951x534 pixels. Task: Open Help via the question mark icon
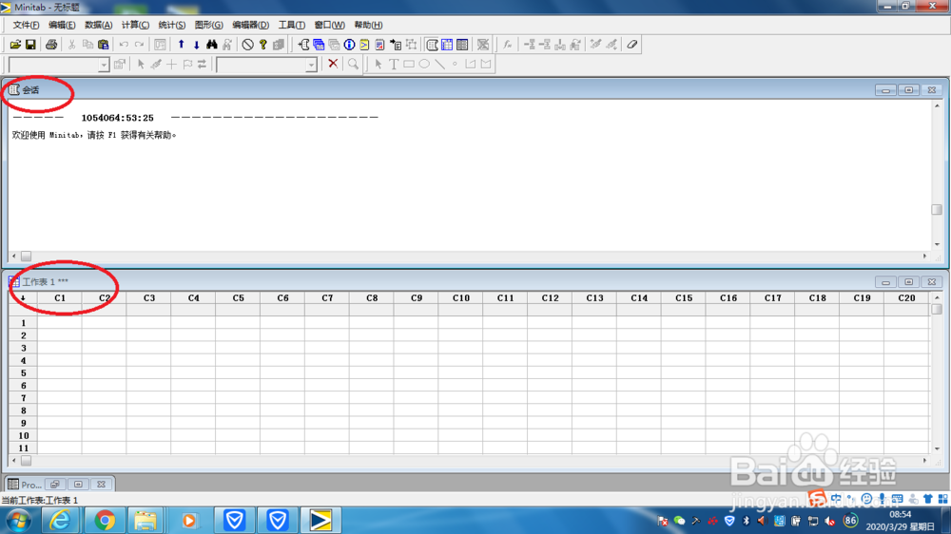[263, 45]
